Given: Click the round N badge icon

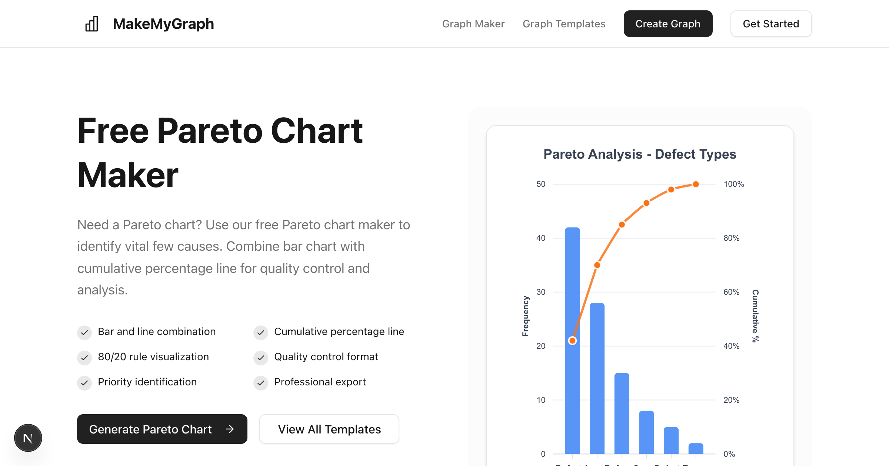Looking at the screenshot, I should click(x=28, y=438).
